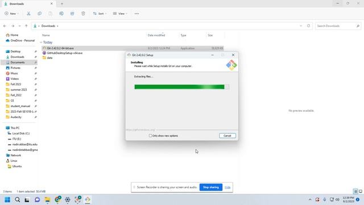364x205 pixels.
Task: Open the student_manual folder in sidebar
Action: pyautogui.click(x=20, y=106)
